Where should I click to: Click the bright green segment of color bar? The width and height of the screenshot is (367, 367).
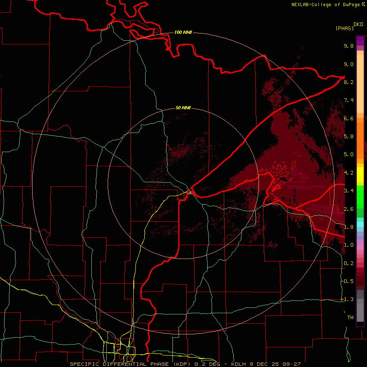tap(360, 197)
